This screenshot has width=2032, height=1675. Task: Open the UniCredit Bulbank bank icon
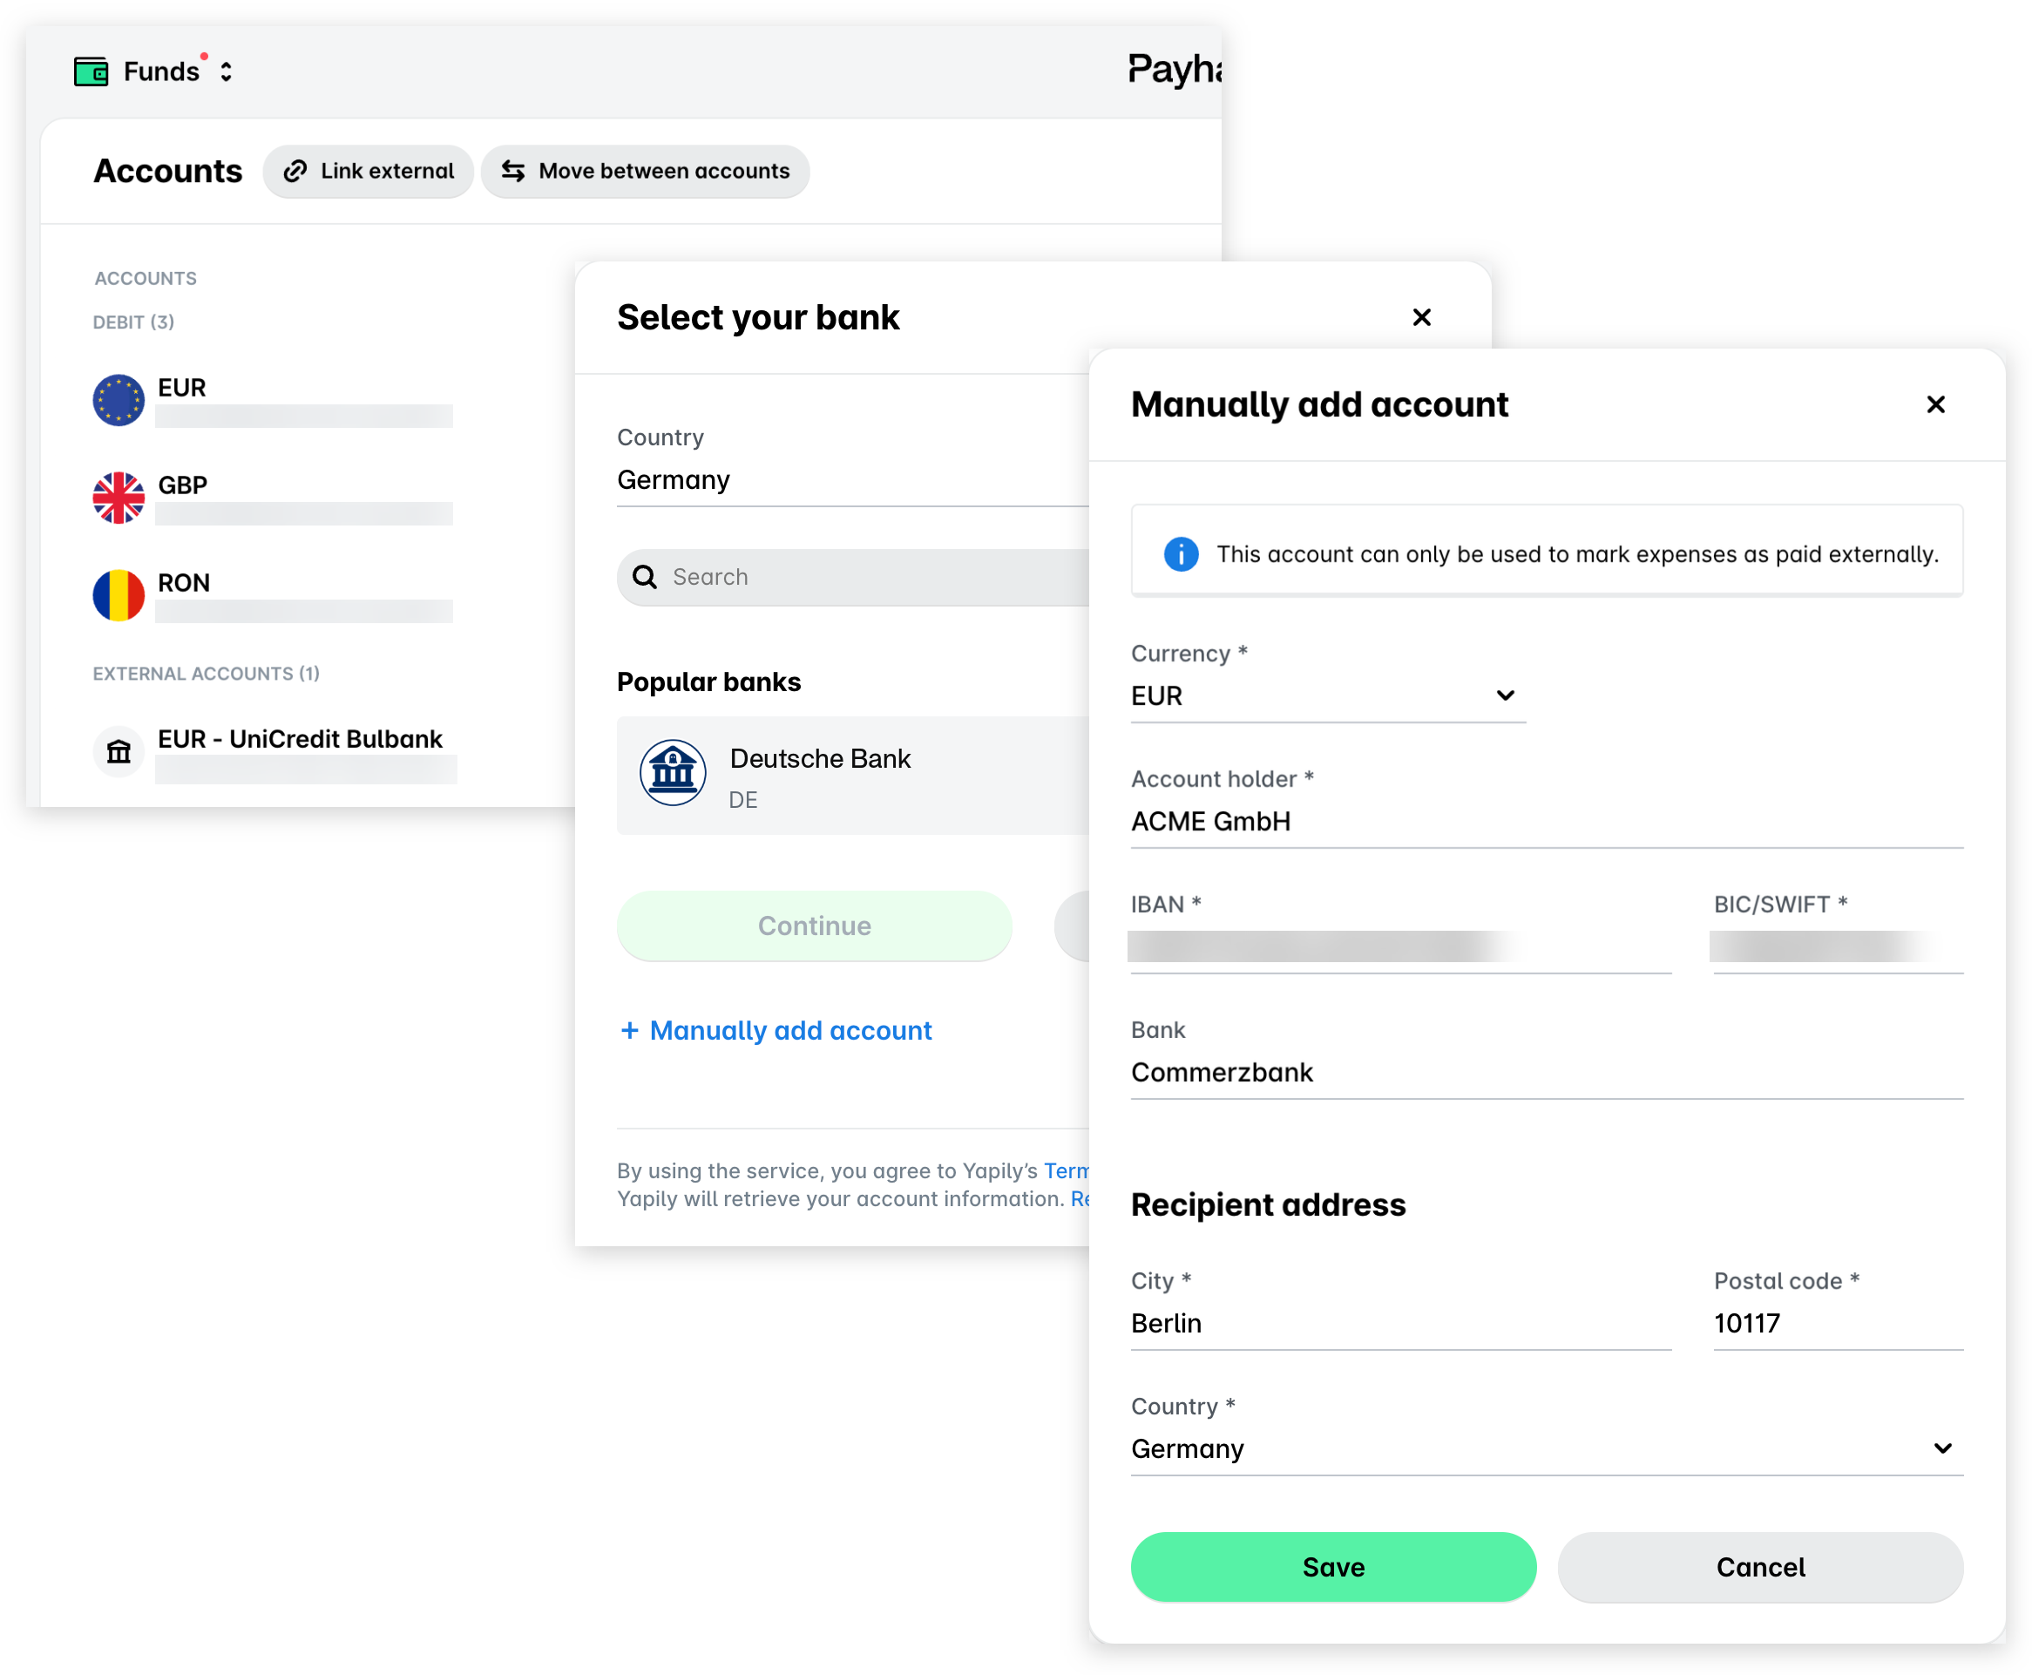(119, 750)
